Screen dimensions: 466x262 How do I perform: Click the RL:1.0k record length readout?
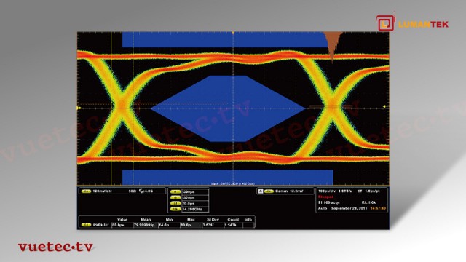pyautogui.click(x=369, y=202)
